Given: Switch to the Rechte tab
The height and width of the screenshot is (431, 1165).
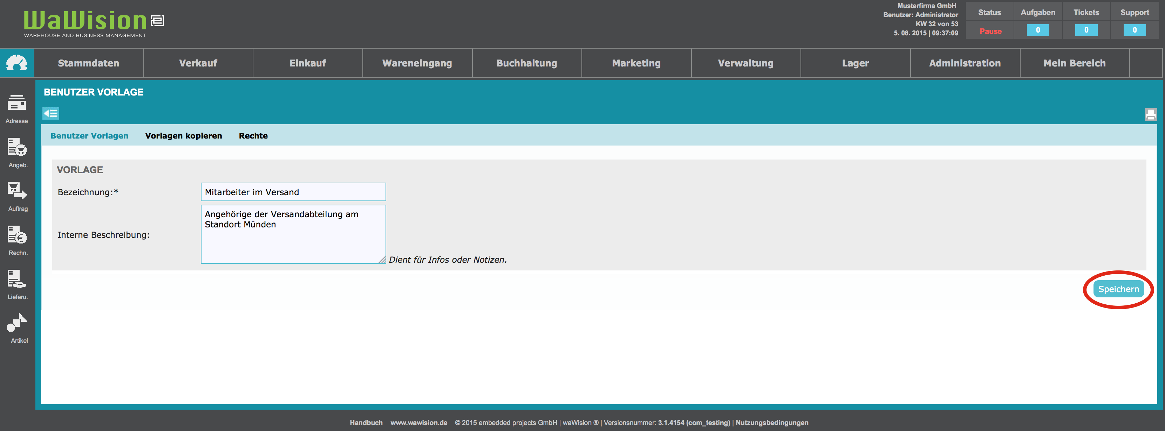Looking at the screenshot, I should 253,136.
